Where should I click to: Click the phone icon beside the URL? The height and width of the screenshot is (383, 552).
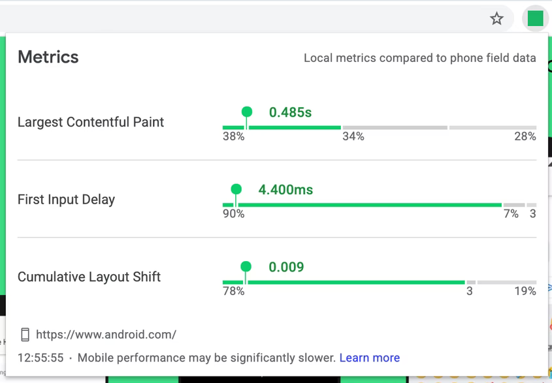tap(25, 335)
